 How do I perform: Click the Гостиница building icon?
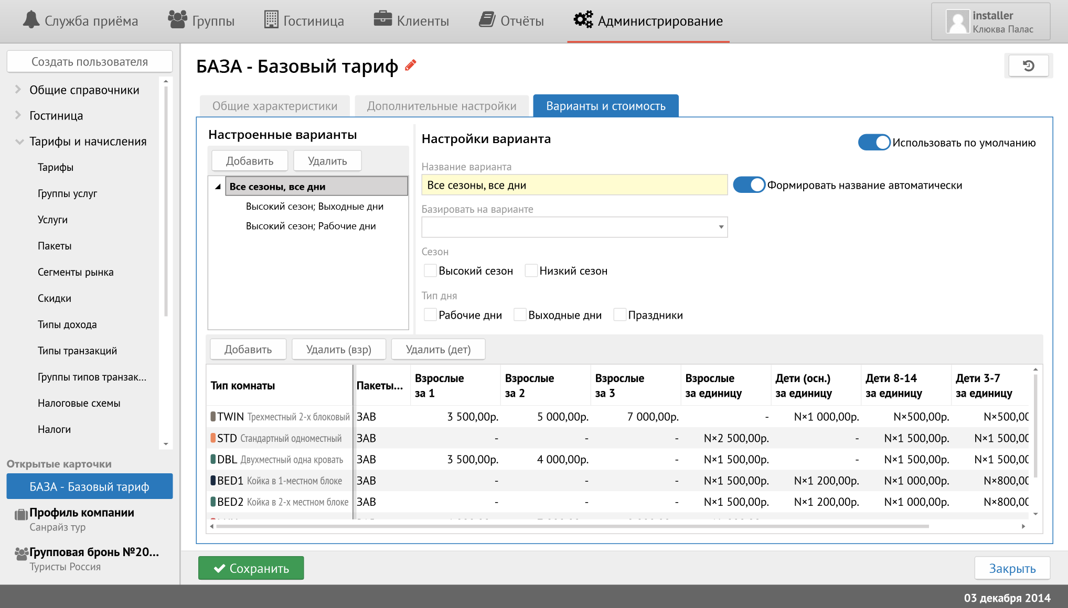(271, 20)
